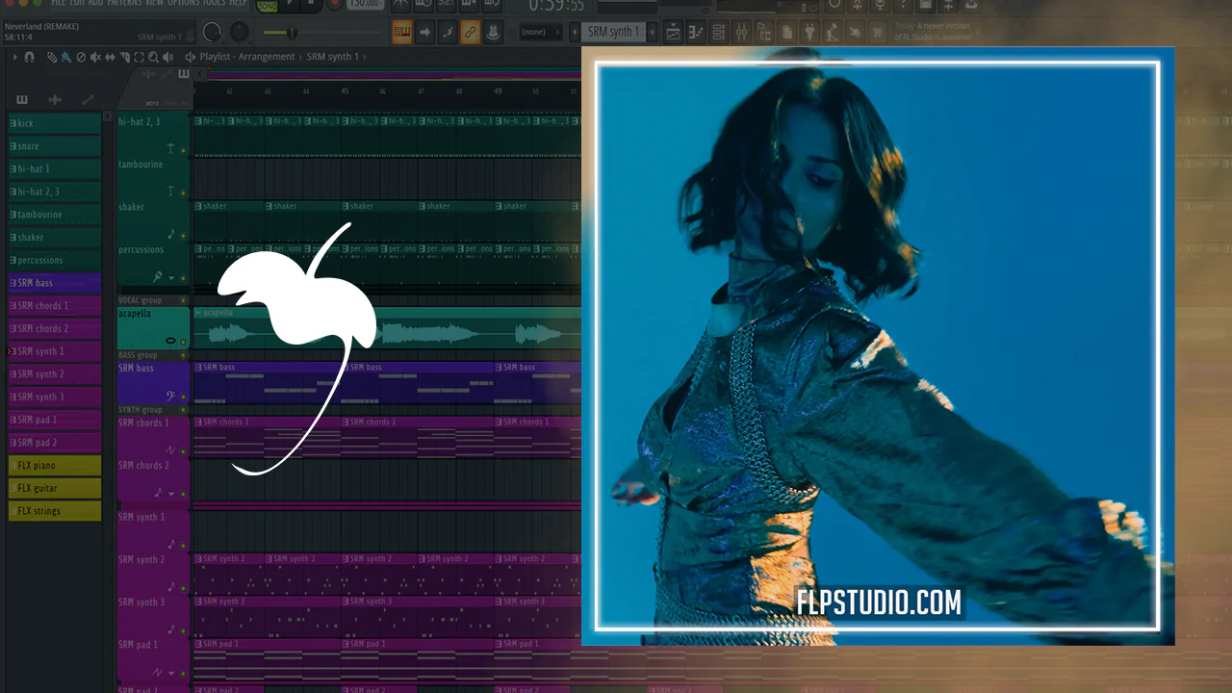Click bar 45 on the timeline ruler
The width and height of the screenshot is (1232, 693).
click(345, 91)
